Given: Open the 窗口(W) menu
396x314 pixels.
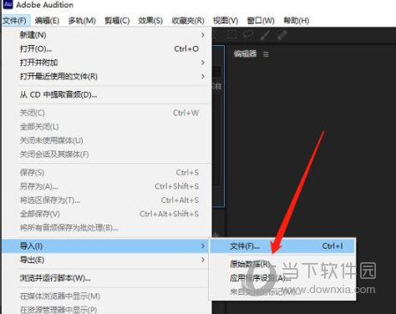Looking at the screenshot, I should [261, 21].
